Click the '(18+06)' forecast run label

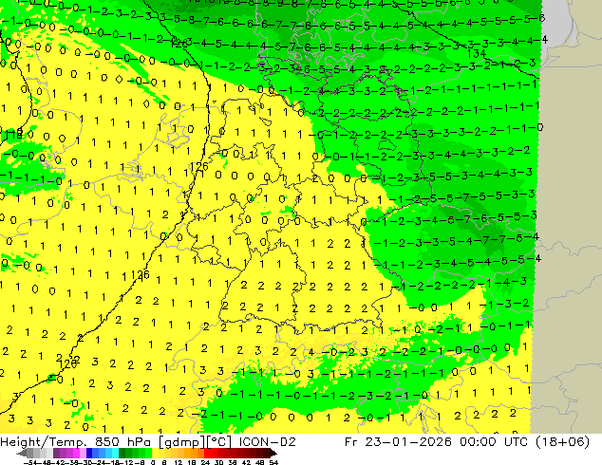(560, 442)
